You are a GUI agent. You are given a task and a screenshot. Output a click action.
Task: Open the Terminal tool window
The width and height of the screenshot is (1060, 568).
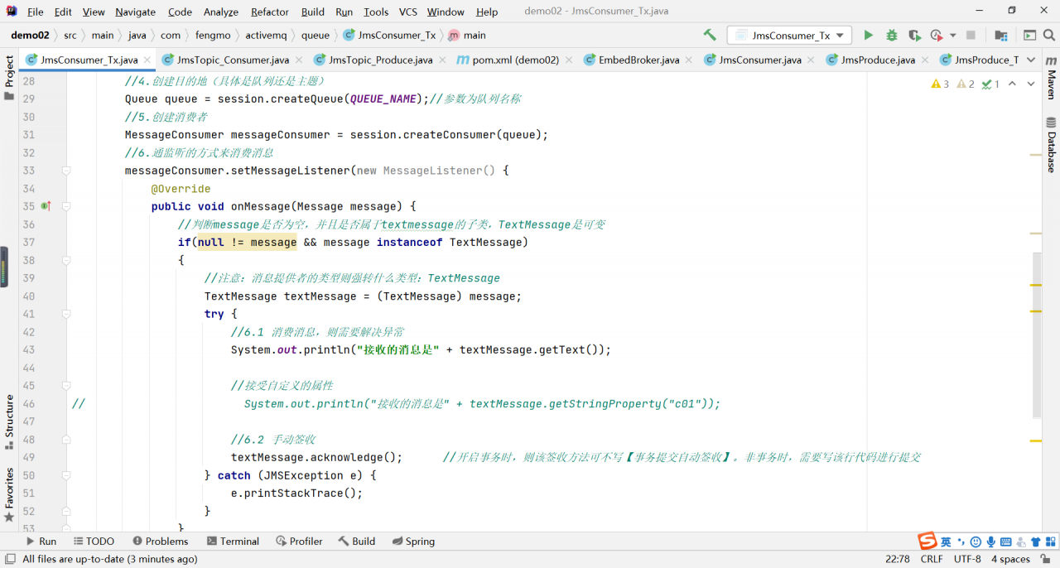tap(233, 542)
